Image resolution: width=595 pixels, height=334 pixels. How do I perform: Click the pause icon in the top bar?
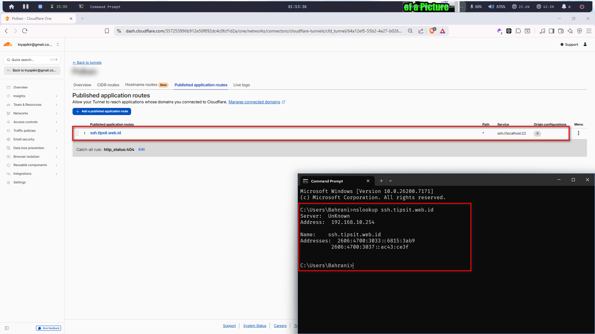pyautogui.click(x=26, y=6)
